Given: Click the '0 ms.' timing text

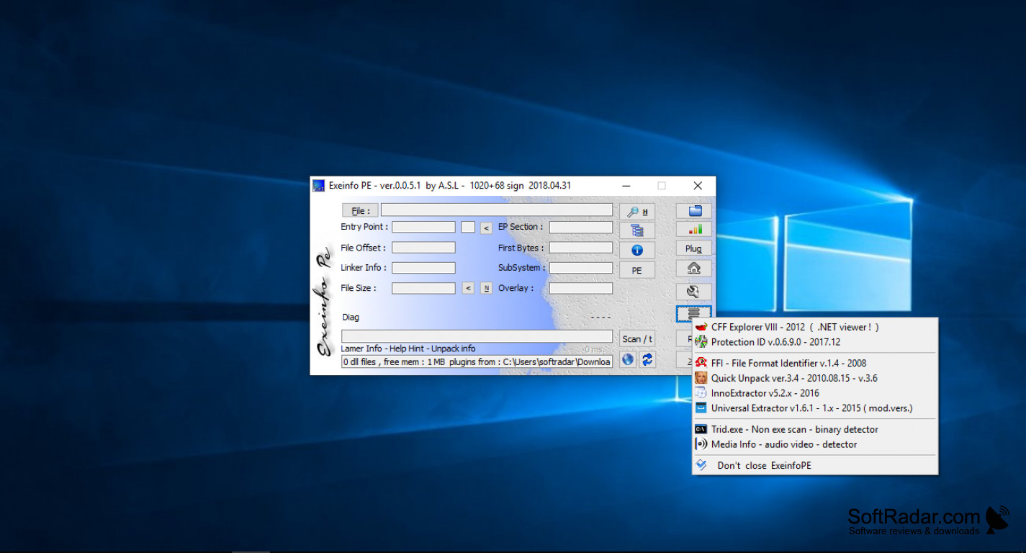Looking at the screenshot, I should (x=594, y=349).
